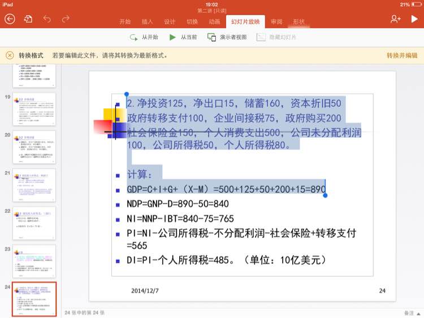Click the DI=PI-个人所得税=485 line
This screenshot has height=318, width=424.
[x=226, y=260]
